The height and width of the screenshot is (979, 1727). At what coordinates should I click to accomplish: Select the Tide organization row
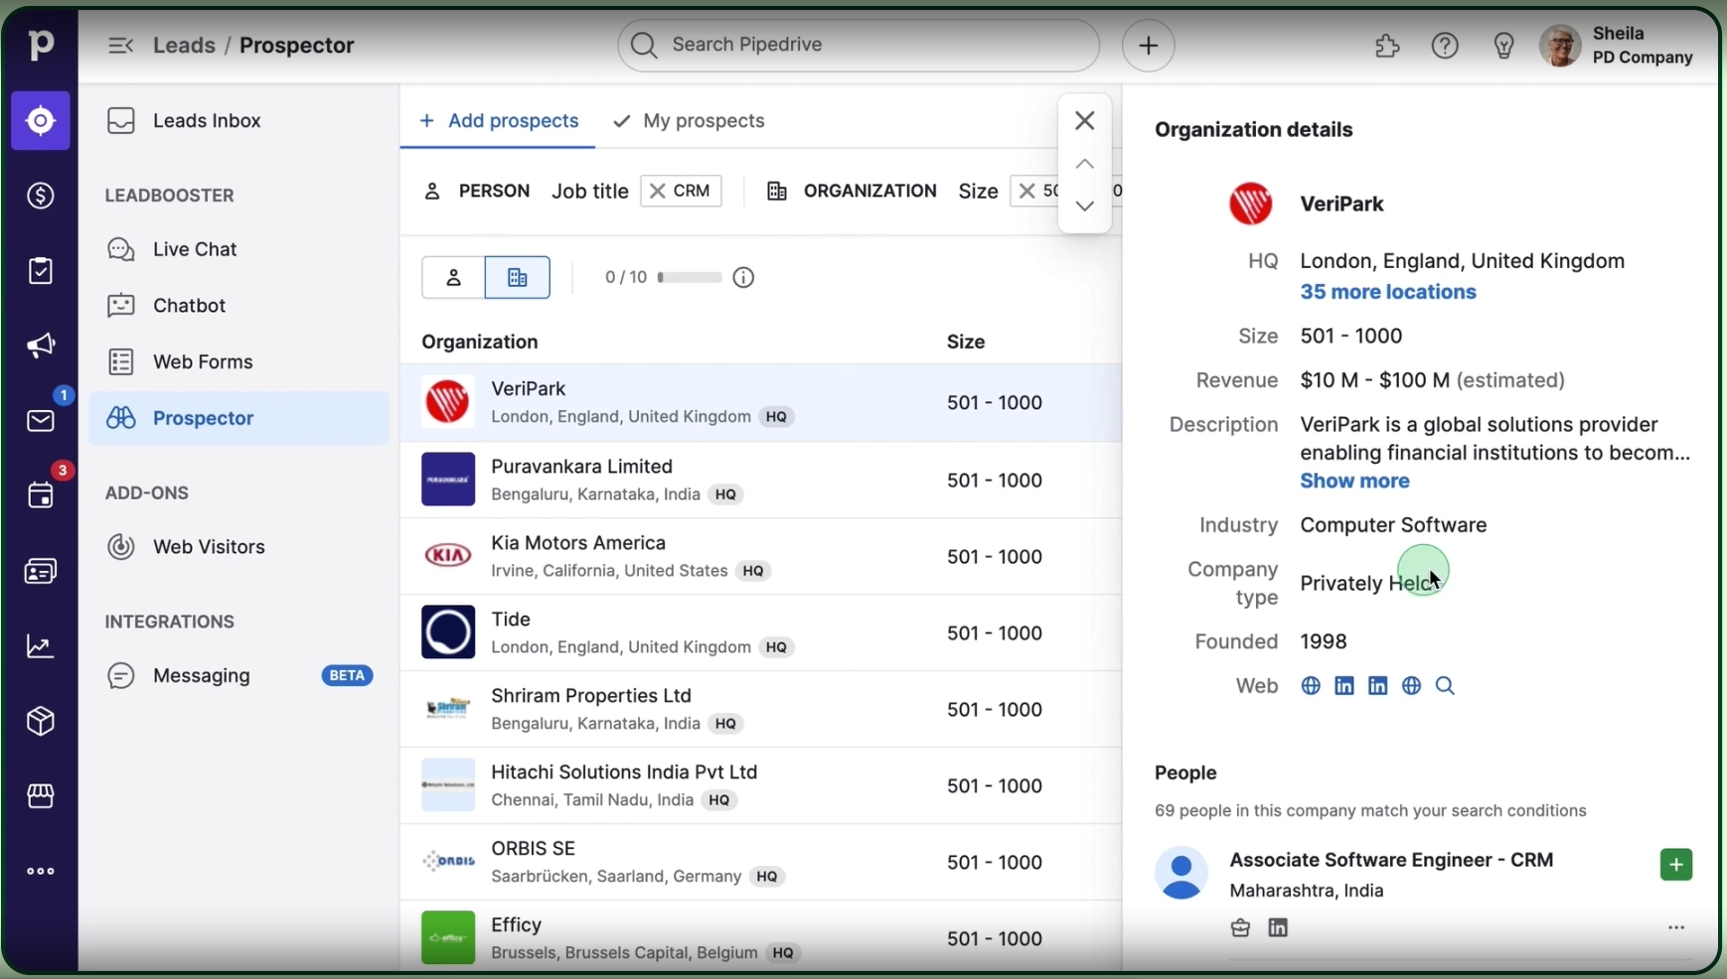(761, 633)
